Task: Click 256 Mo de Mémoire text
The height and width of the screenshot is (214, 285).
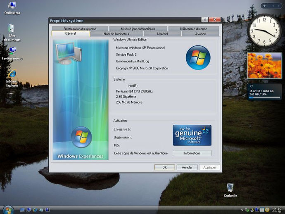Action: 129,102
